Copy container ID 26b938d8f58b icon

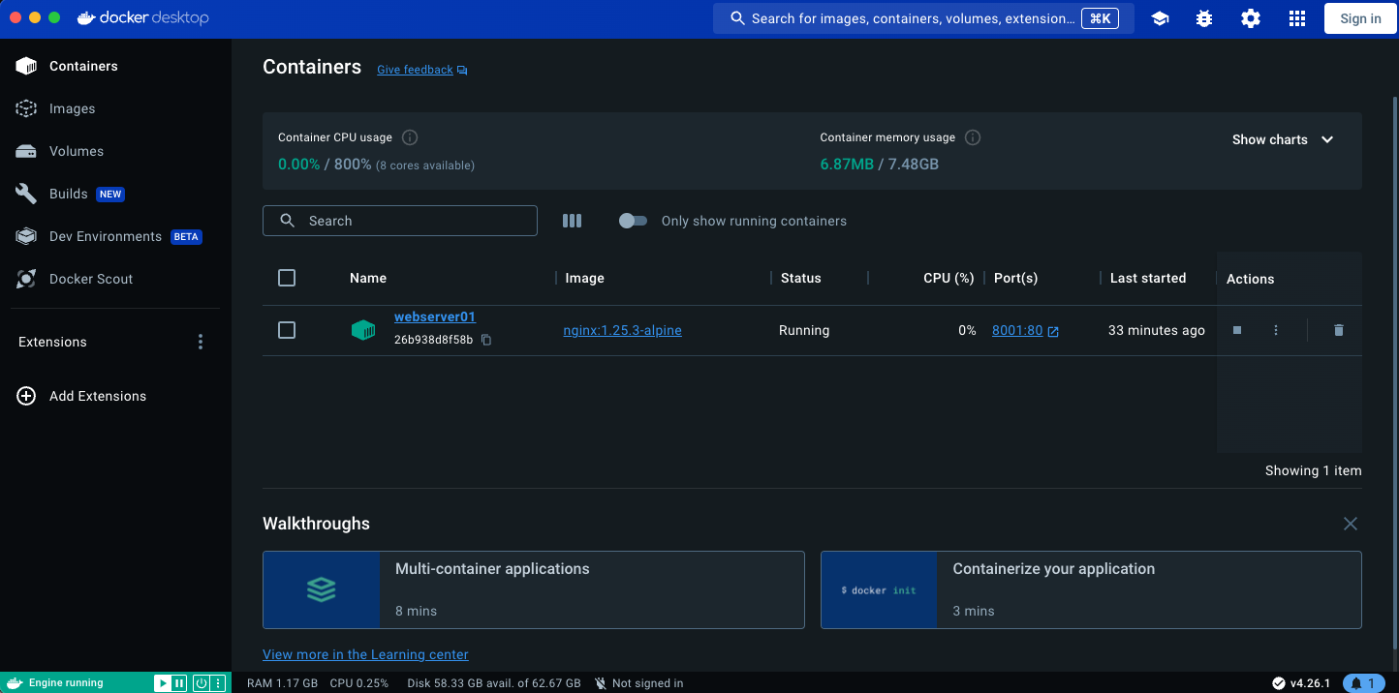(x=486, y=340)
